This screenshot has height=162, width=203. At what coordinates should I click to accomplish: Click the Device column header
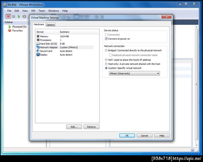pos(47,32)
